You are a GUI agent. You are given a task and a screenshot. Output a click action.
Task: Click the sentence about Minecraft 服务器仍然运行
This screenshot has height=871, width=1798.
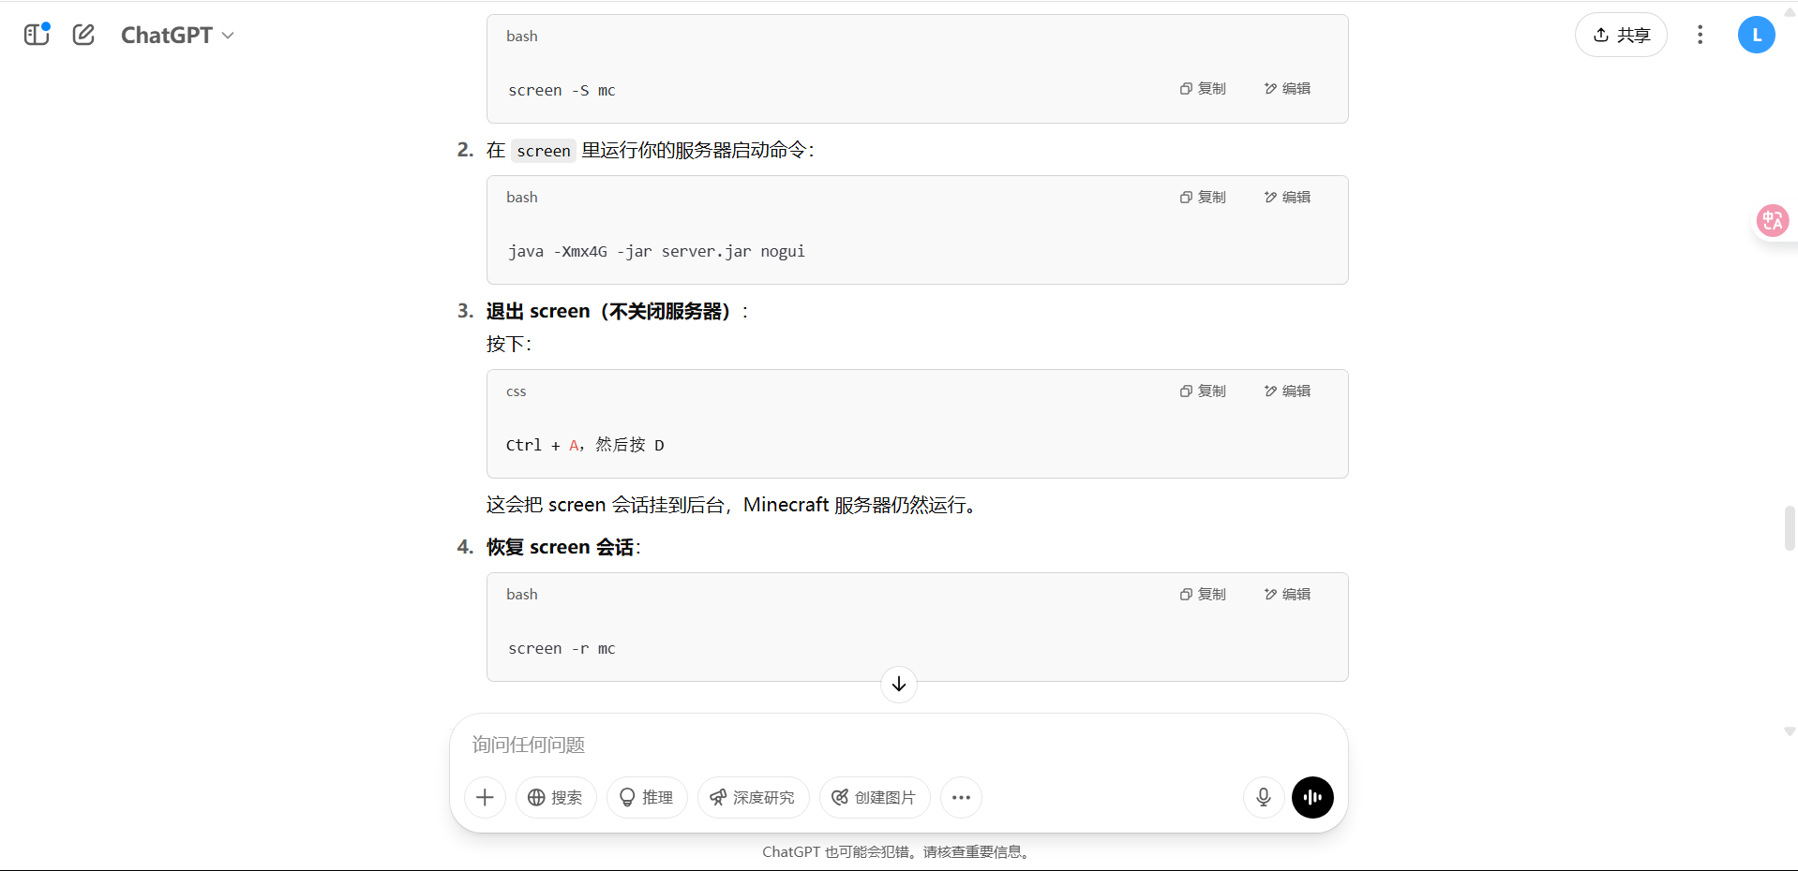(733, 505)
